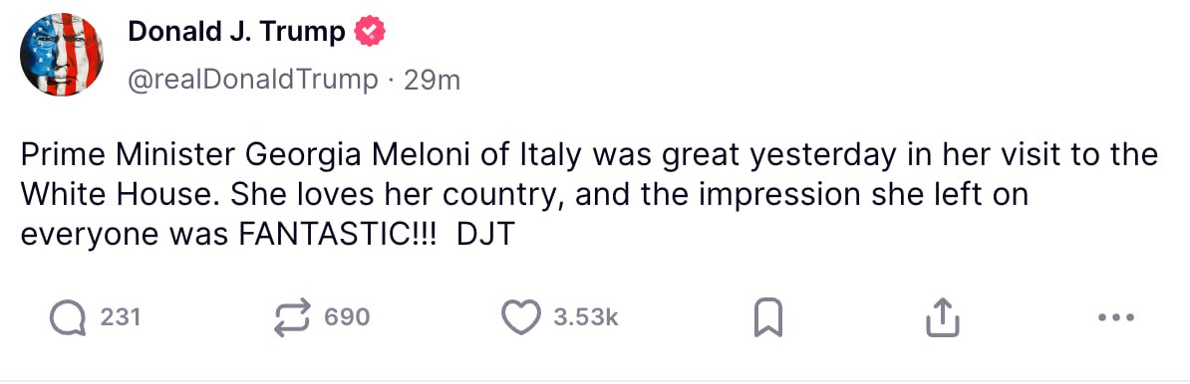Open the @realDonaldTrump handle
1190x384 pixels.
click(x=252, y=80)
